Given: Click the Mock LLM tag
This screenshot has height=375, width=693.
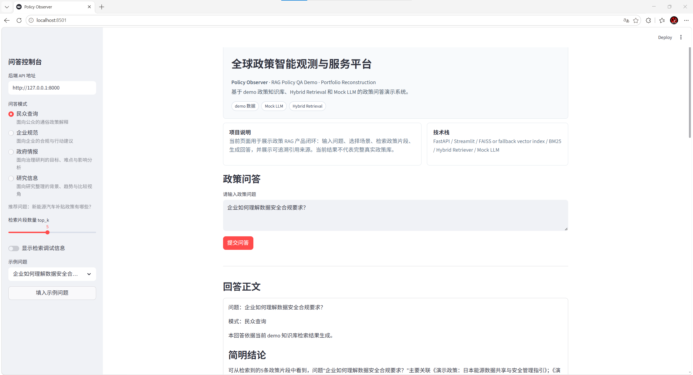Looking at the screenshot, I should 274,106.
